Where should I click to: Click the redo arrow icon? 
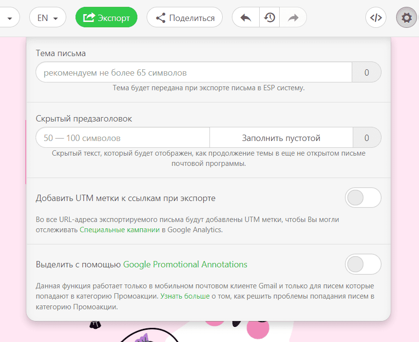pos(293,18)
